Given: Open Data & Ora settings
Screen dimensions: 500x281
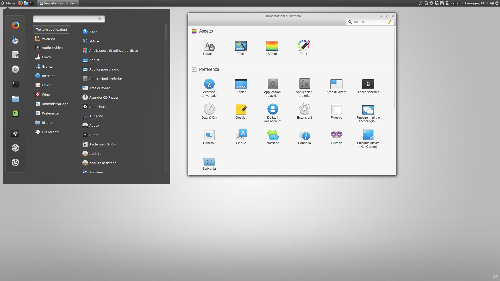Looking at the screenshot, I should click(209, 111).
